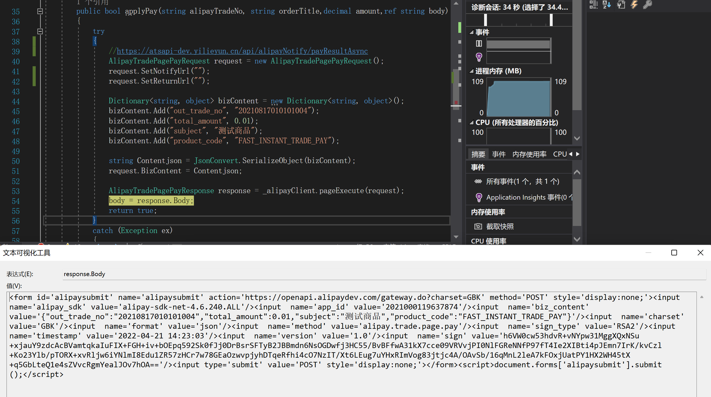The image size is (711, 397).
Task: Click the text visualizer scroll up arrow
Action: coord(702,297)
